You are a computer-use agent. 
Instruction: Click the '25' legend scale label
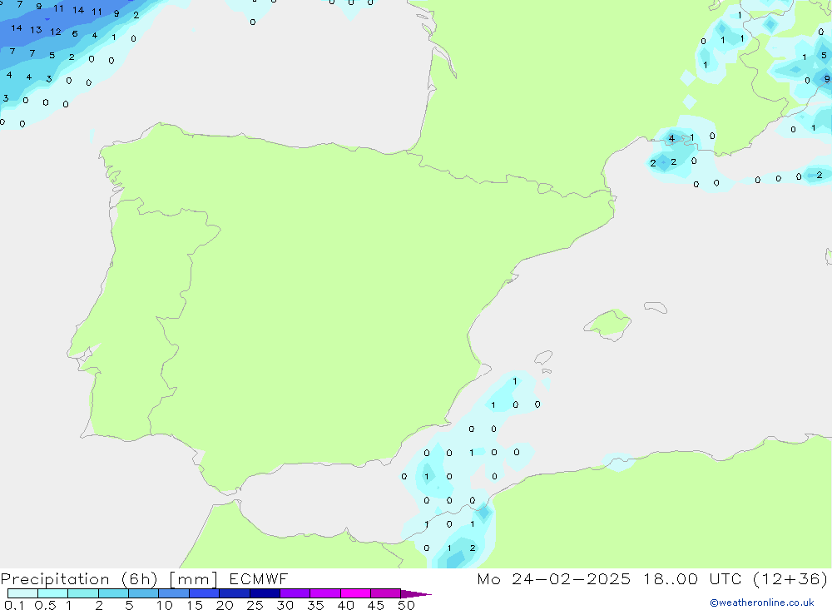(x=255, y=605)
